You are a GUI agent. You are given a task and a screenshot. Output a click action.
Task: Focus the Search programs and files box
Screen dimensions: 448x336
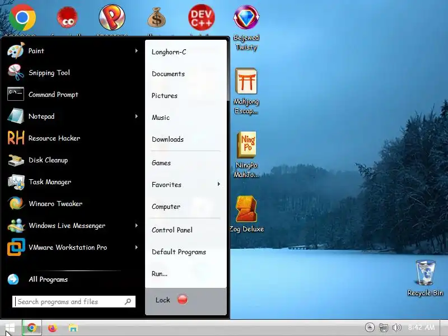[x=74, y=301]
